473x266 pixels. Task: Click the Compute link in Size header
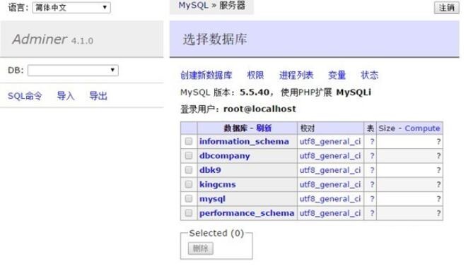(x=422, y=128)
